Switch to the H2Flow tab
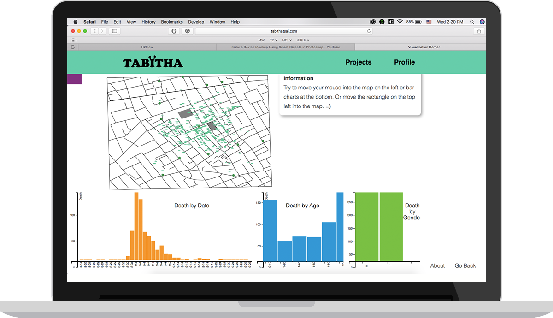Image resolution: width=553 pixels, height=318 pixels. 147,47
